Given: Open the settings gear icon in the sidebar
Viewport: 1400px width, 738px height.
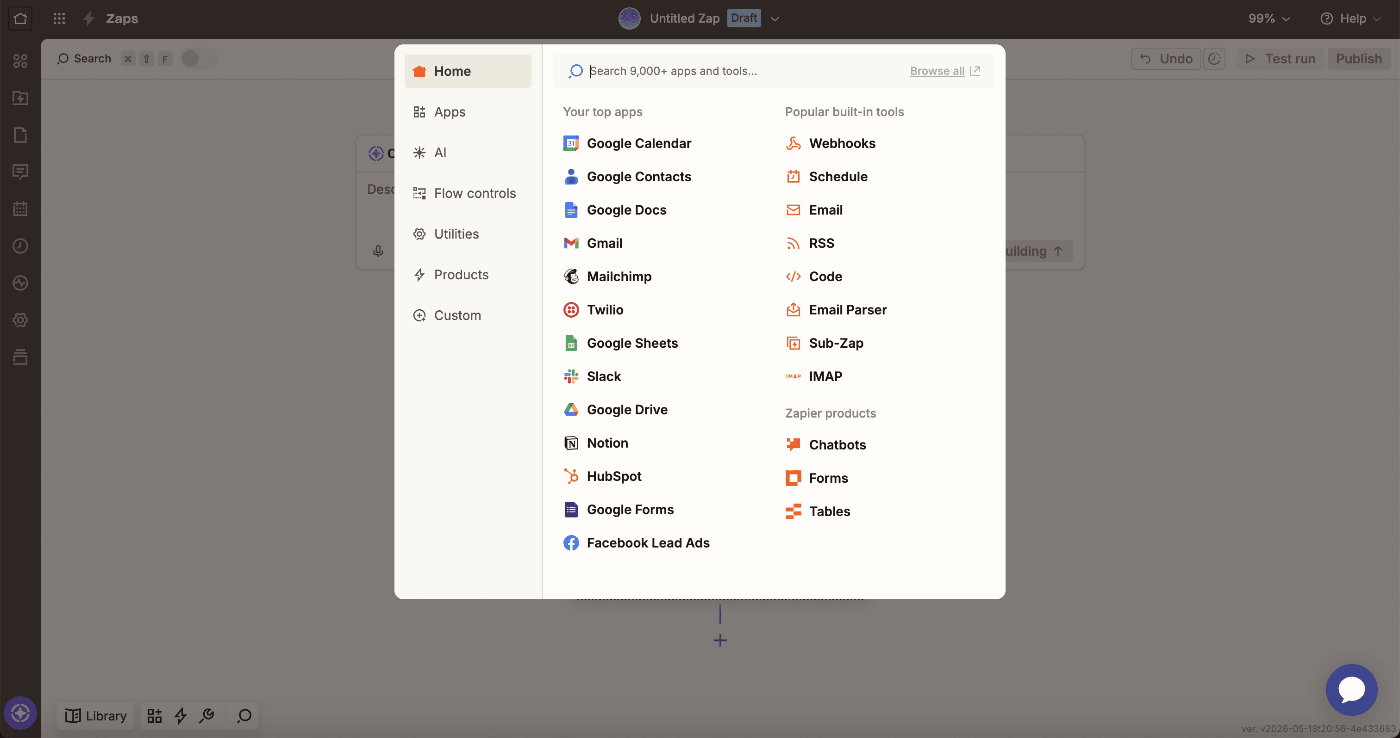Looking at the screenshot, I should click(x=20, y=320).
